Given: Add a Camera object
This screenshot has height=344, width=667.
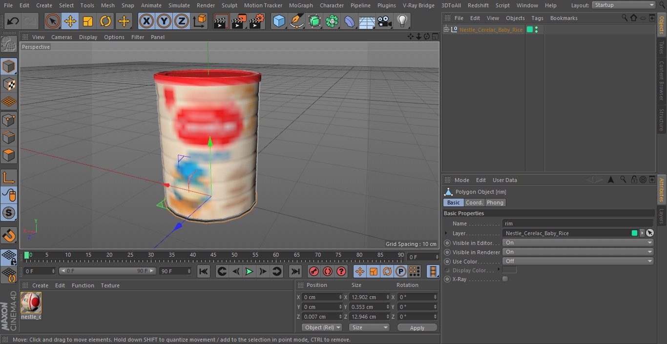Looking at the screenshot, I should coord(385,21).
